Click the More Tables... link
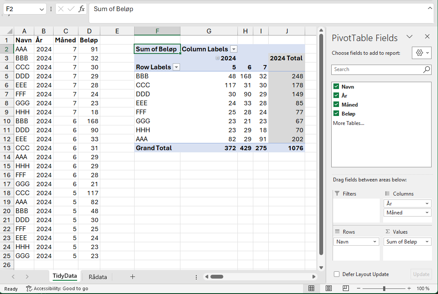438x294 pixels. pos(348,123)
